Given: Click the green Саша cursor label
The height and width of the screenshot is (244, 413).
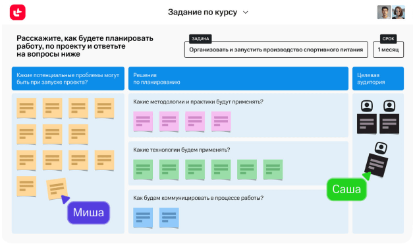Looking at the screenshot, I should 346,189.
